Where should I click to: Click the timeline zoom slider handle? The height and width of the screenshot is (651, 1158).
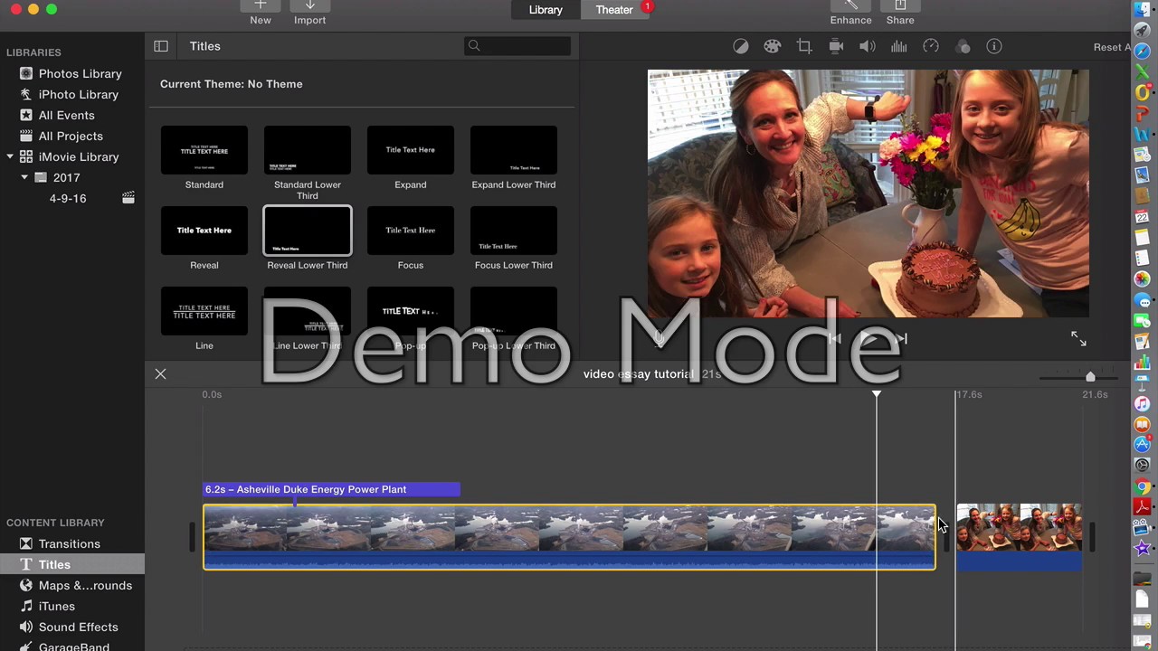pos(1090,376)
